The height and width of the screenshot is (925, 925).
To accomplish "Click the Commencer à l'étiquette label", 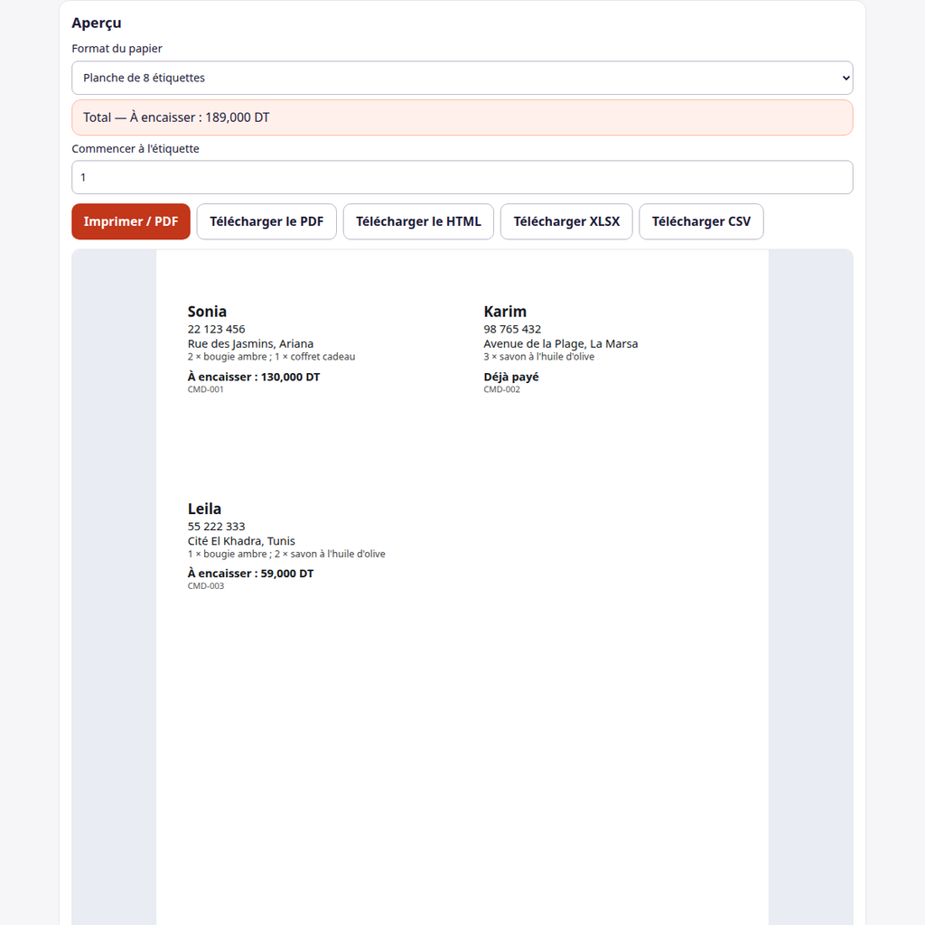I will tap(135, 149).
